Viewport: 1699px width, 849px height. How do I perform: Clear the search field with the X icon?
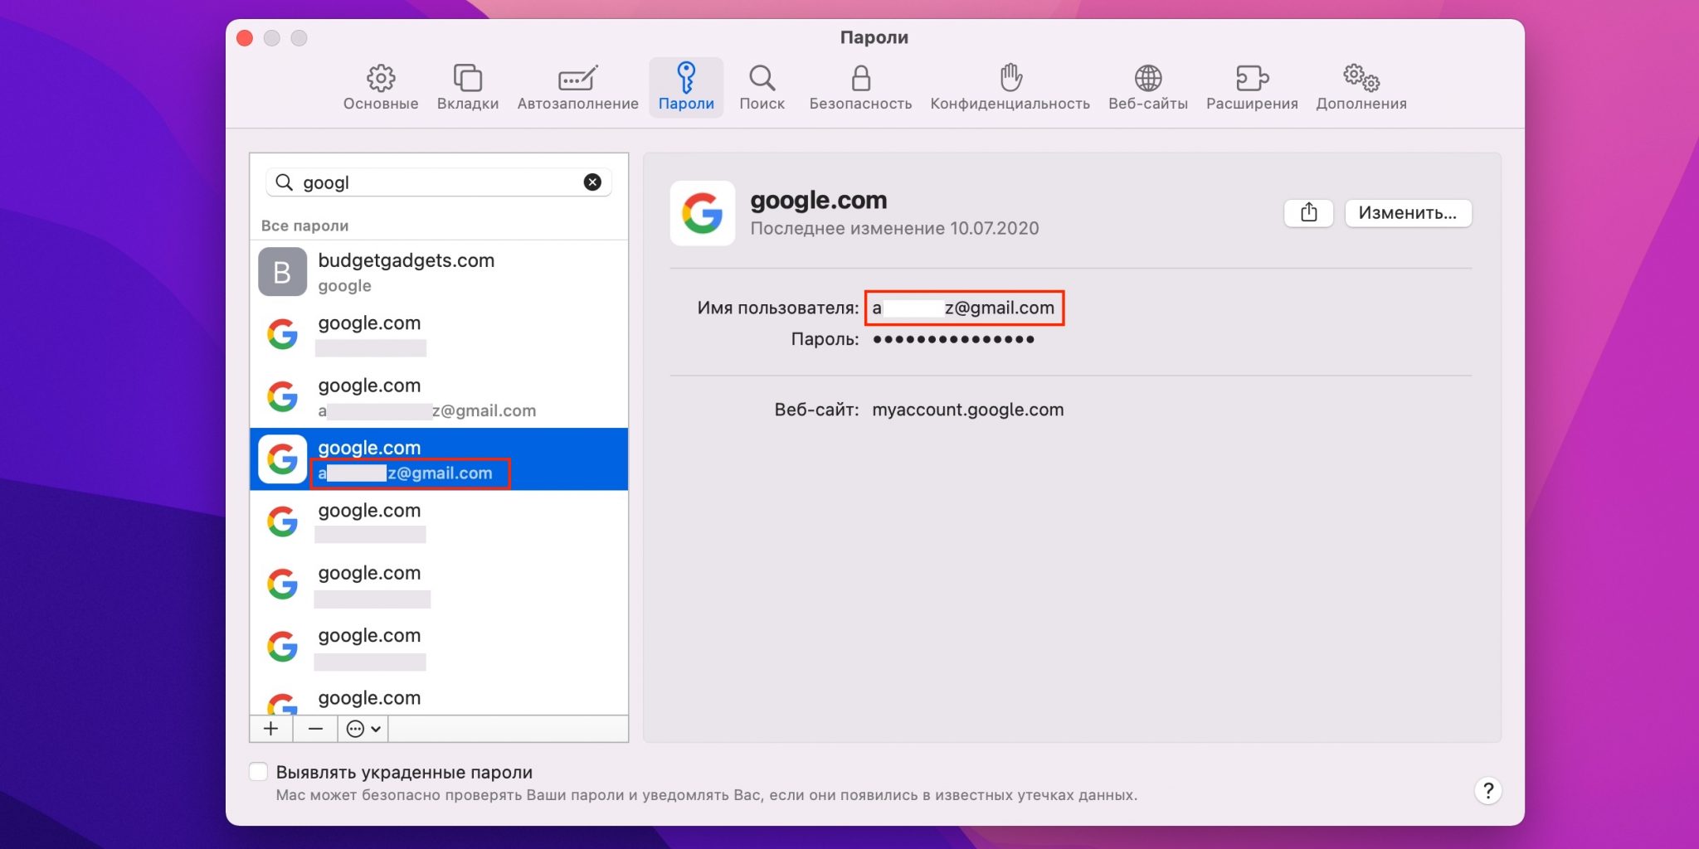(x=592, y=182)
